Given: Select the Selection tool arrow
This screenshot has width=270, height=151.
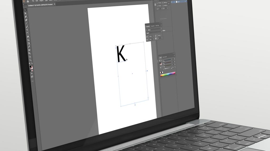Looking at the screenshot, I should click(x=25, y=10).
